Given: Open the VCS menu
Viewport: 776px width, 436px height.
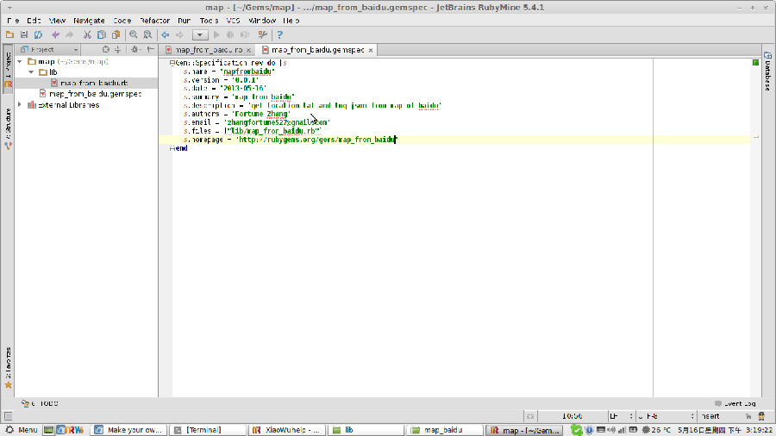Looking at the screenshot, I should 233,21.
